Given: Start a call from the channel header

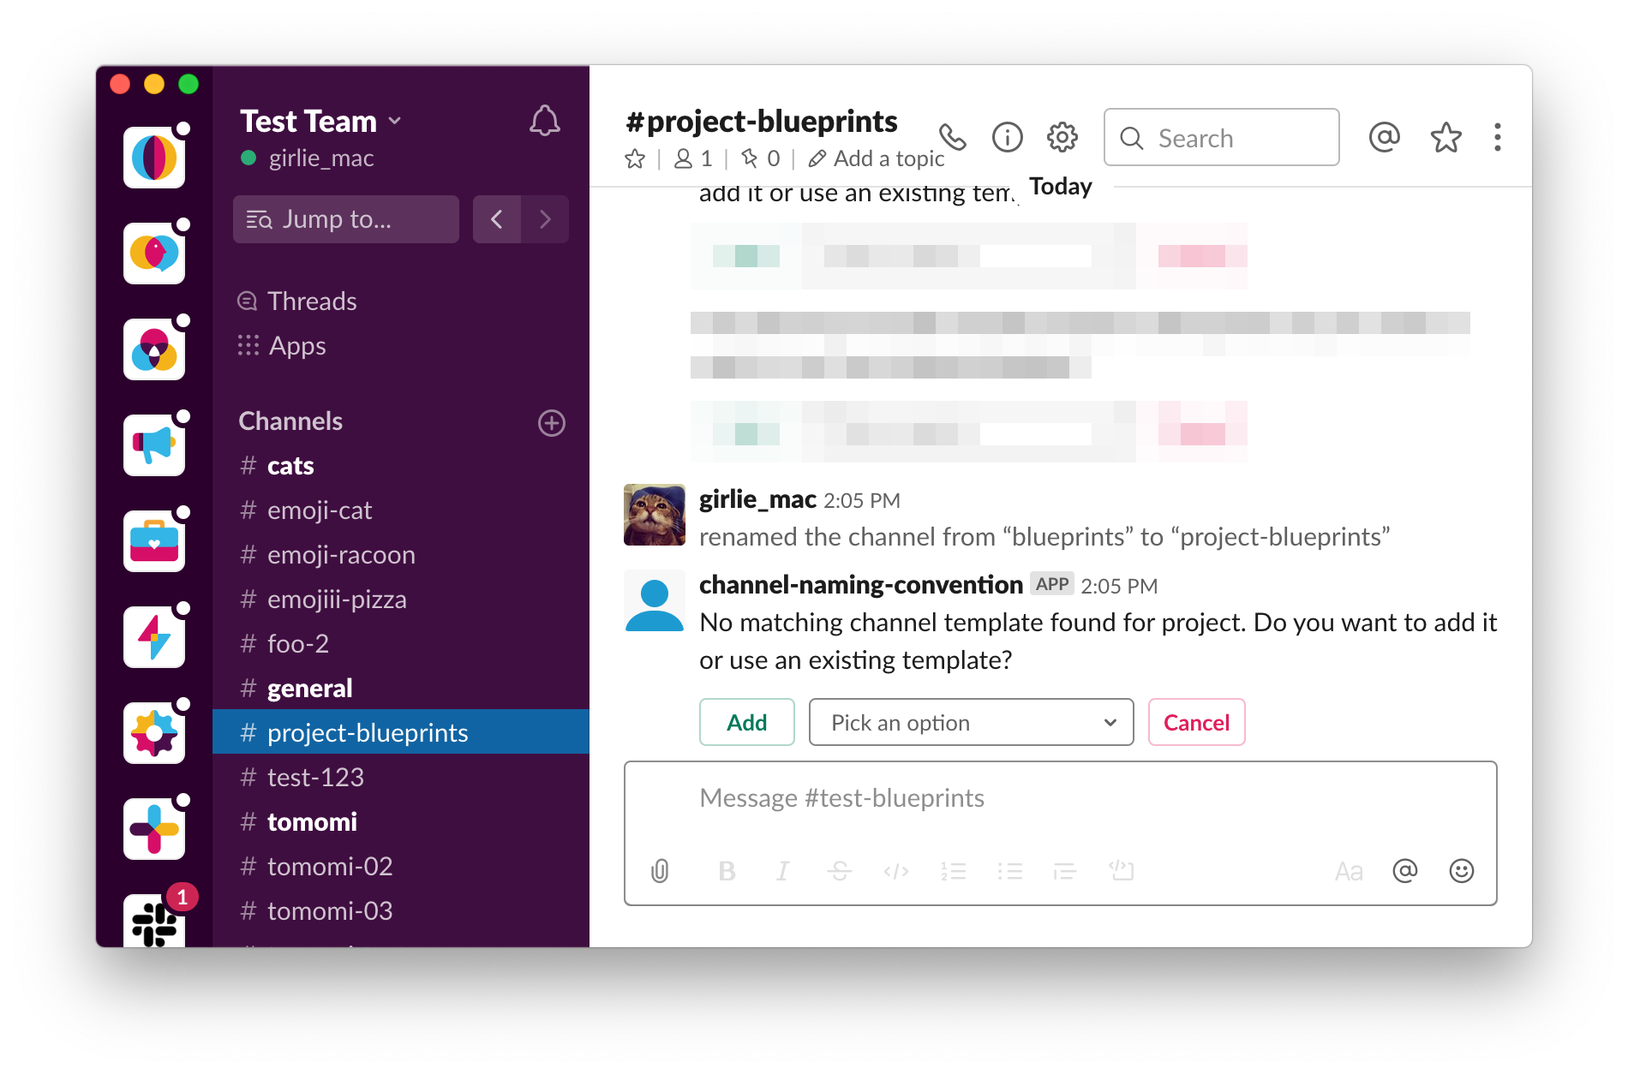Looking at the screenshot, I should coord(951,137).
